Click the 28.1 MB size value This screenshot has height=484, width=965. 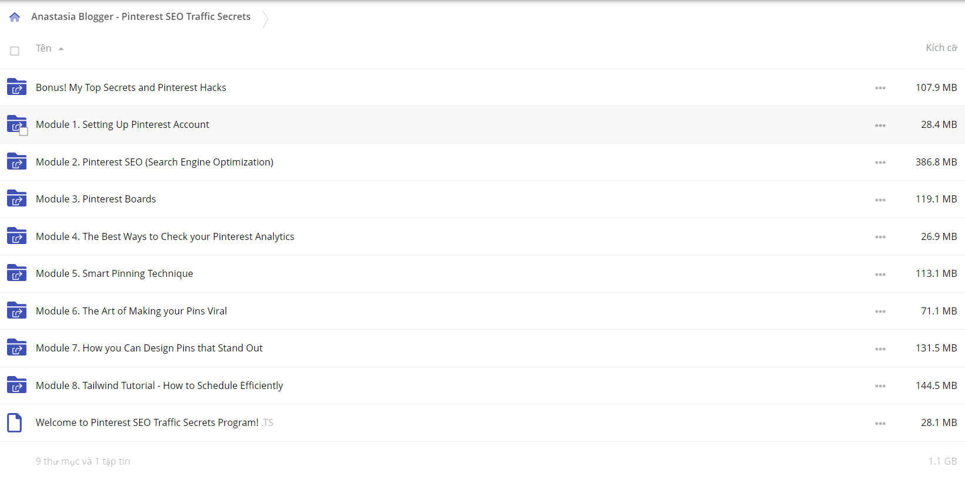(x=939, y=422)
